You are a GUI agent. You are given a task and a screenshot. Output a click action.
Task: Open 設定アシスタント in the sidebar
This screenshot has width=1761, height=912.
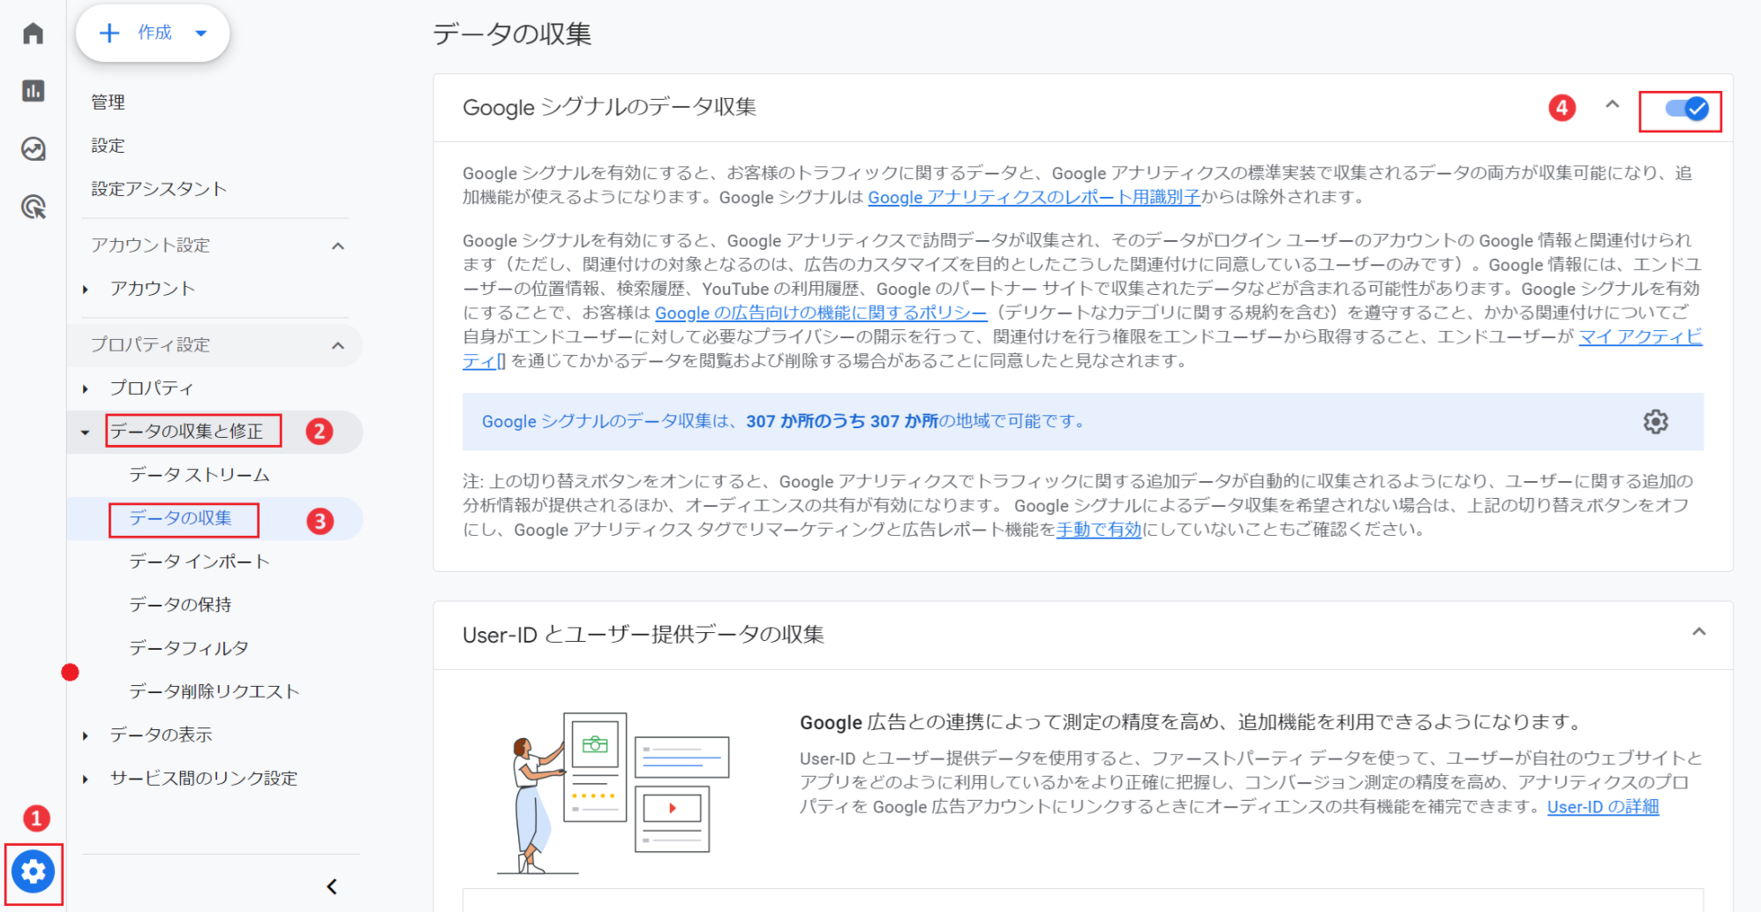tap(159, 189)
